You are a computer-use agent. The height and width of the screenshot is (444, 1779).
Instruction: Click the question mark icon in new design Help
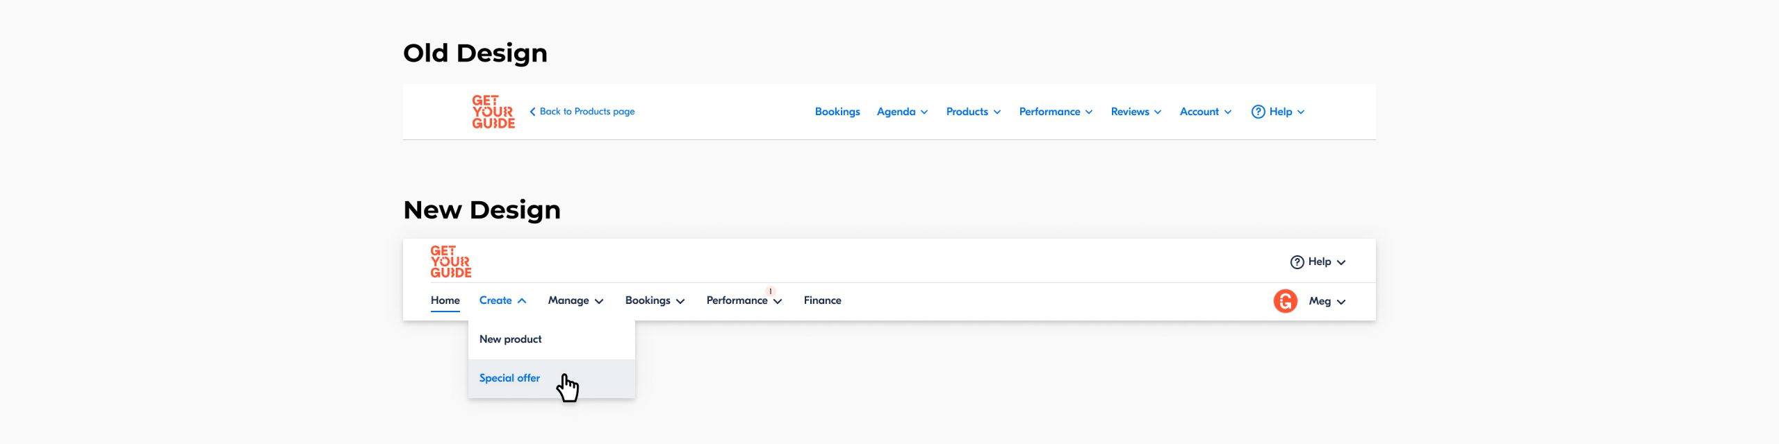[x=1297, y=262]
